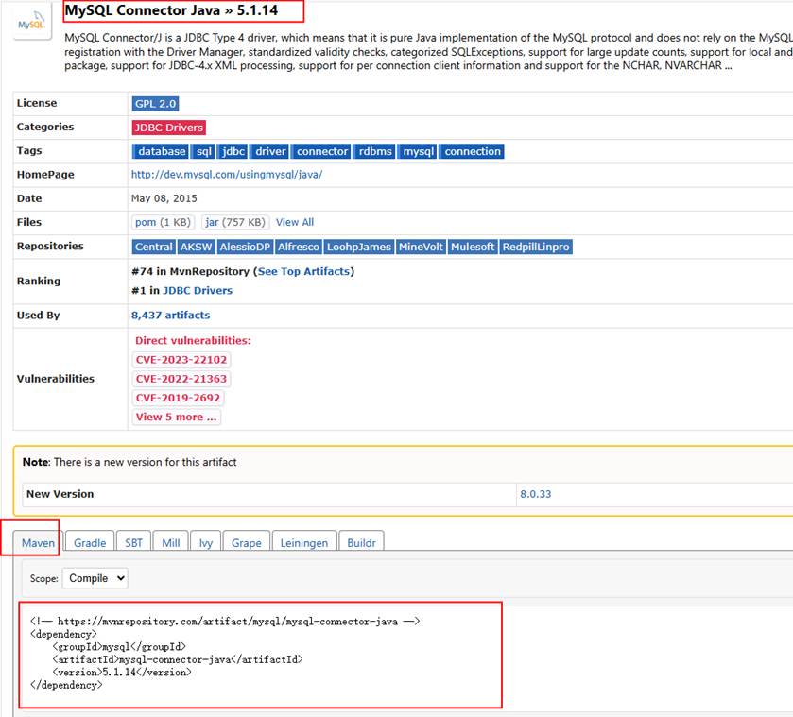Click the driver tag
793x717 pixels.
270,151
